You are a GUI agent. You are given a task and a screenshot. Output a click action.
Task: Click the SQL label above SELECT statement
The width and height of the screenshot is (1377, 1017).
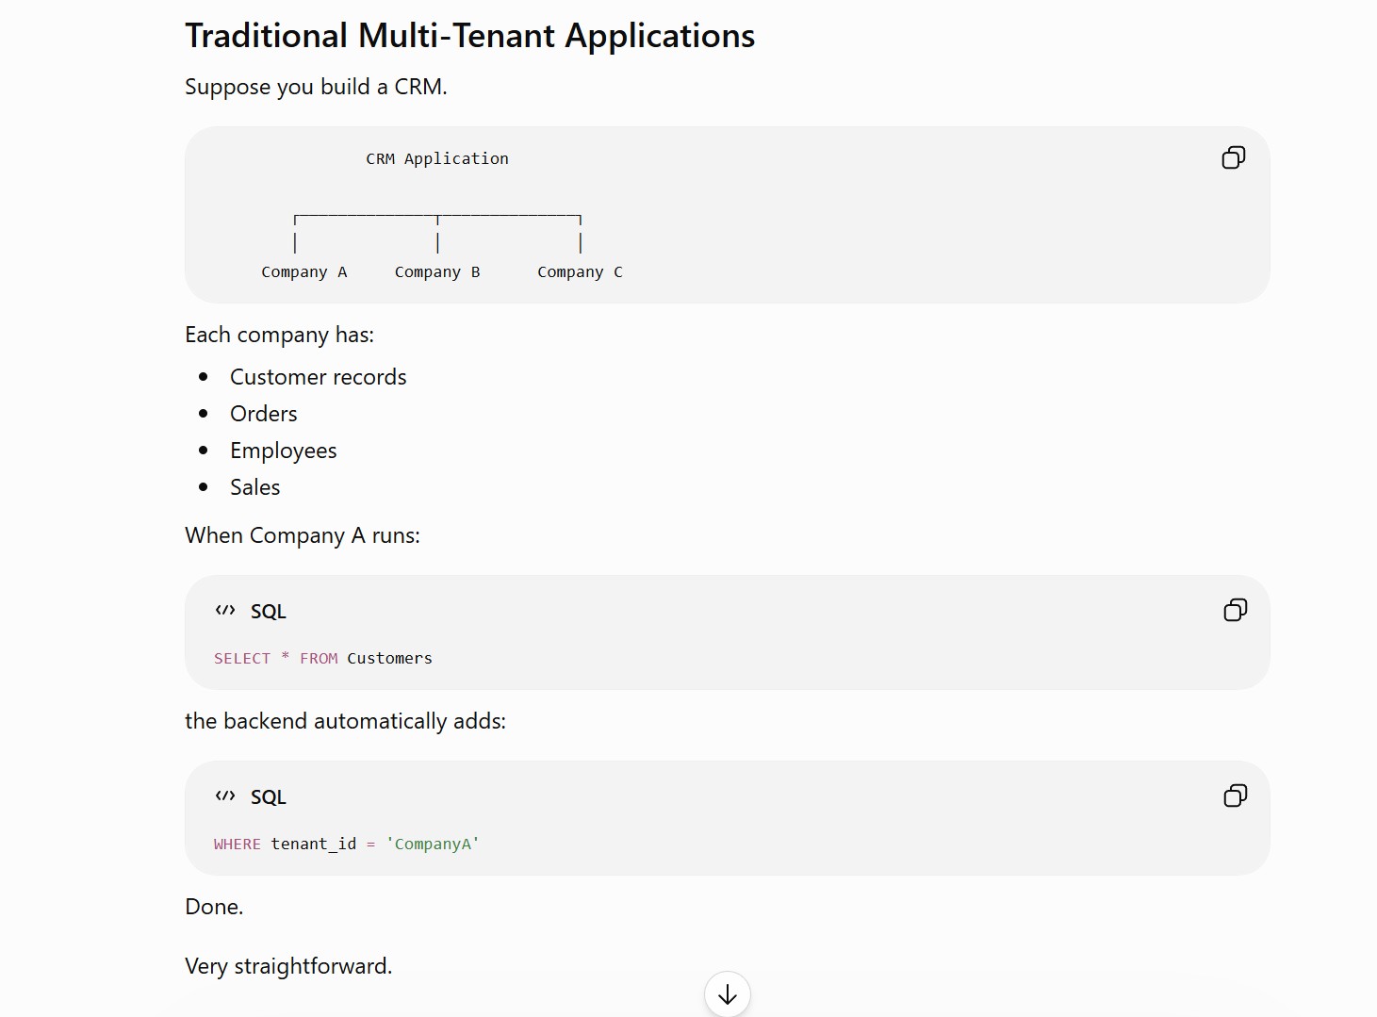click(269, 611)
